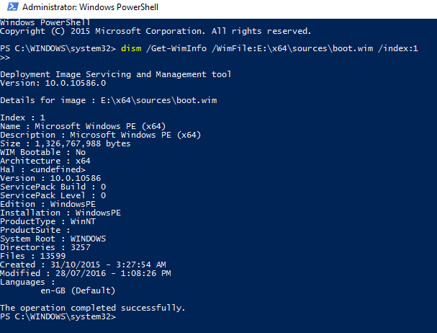Viewport: 437px width, 333px height.
Task: Click the "WIM Bootable : No" line
Action: 43,152
